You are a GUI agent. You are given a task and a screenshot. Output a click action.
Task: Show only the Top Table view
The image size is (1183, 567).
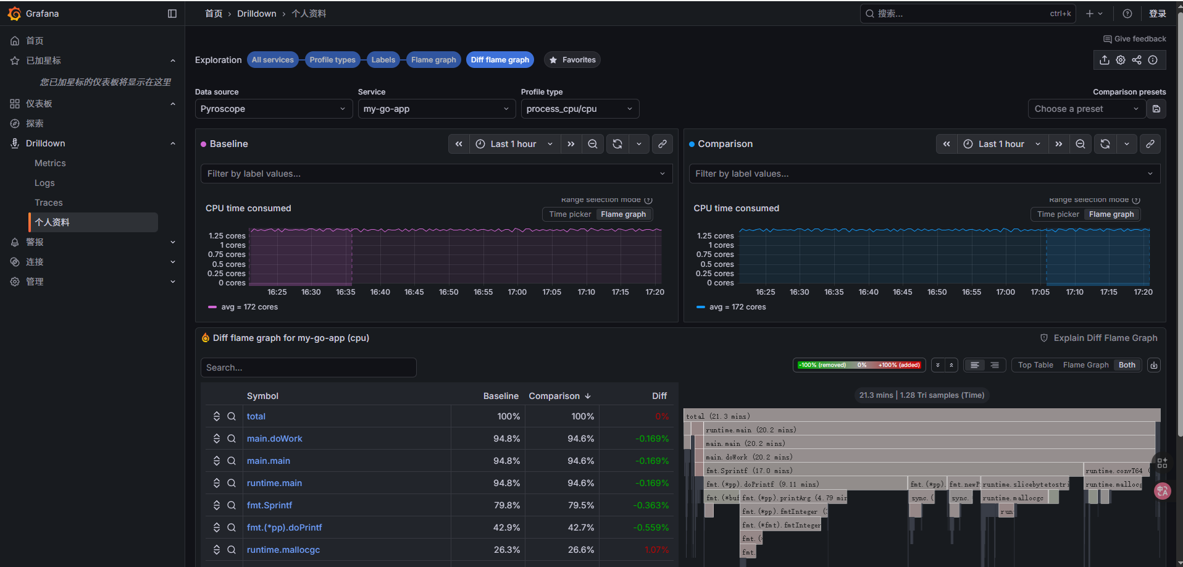click(1035, 365)
